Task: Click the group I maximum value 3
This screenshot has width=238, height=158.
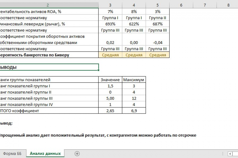Action: click(x=134, y=86)
